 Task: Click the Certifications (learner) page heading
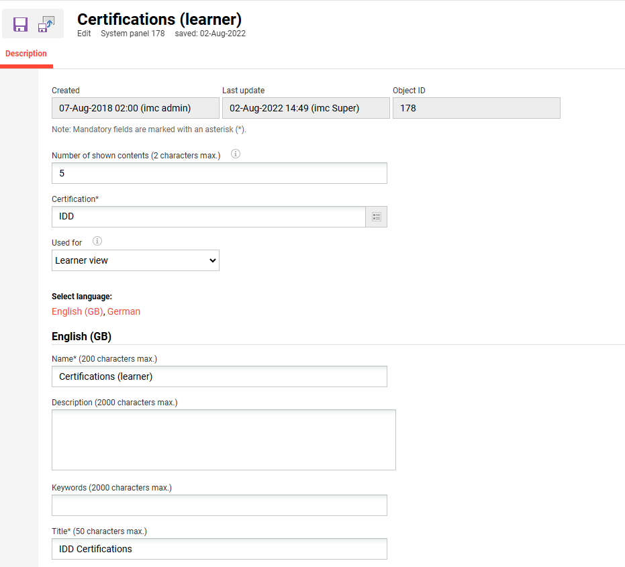[159, 19]
